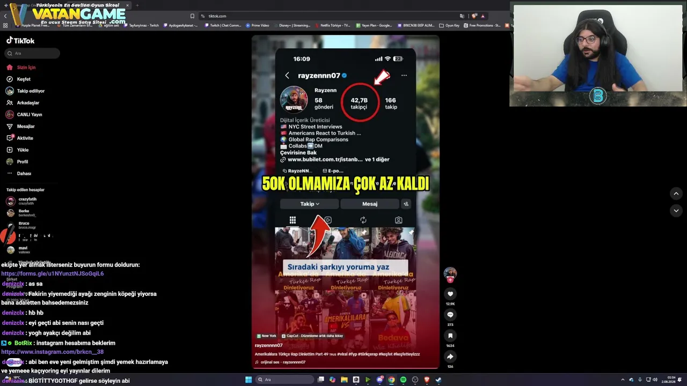Like the TikTok video with heart icon
Screen dimensions: 687x386
tap(450, 294)
